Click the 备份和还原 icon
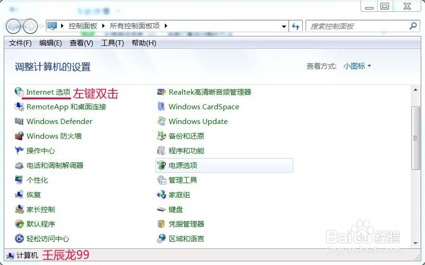Screen dimensions: 425x265 [161, 136]
